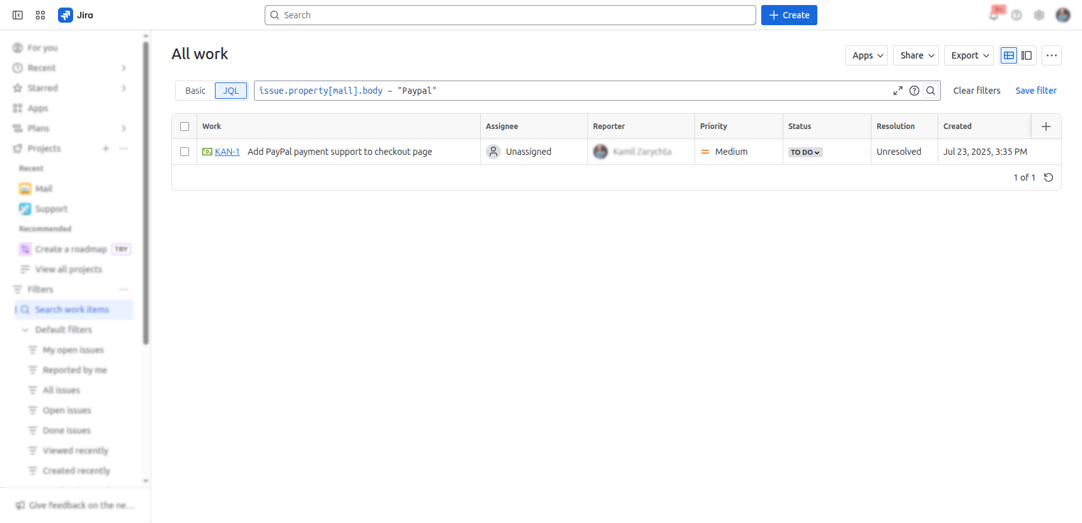This screenshot has height=523, width=1082.
Task: Expand the Share dropdown
Action: [916, 55]
